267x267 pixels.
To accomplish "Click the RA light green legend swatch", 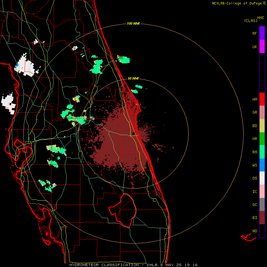I will 262,152.
